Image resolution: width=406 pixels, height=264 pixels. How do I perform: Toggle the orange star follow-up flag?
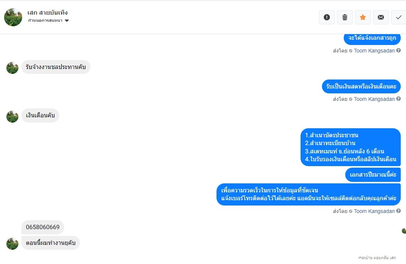pos(362,17)
